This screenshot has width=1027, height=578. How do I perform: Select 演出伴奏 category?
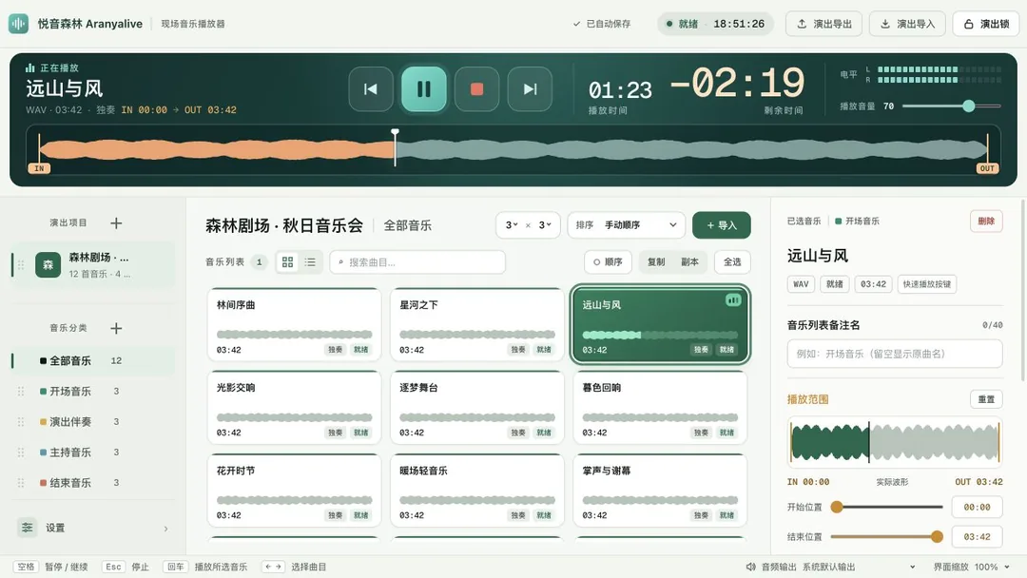coord(93,421)
